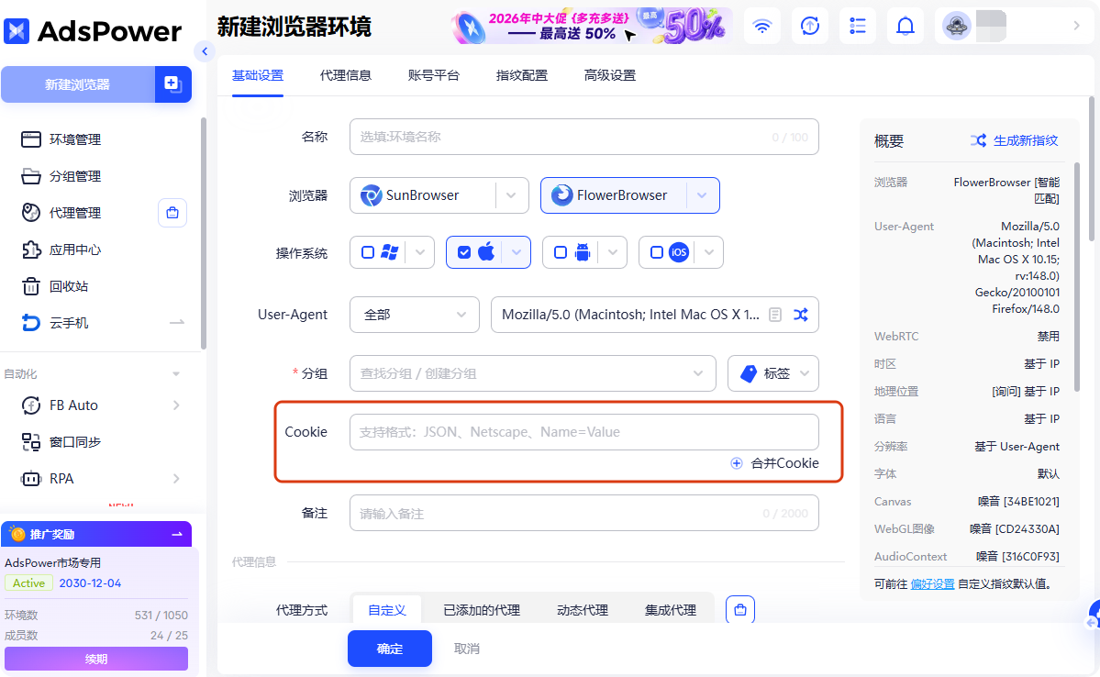Click the 取消 cancel button
Viewport: 1100px width, 677px height.
(x=467, y=649)
